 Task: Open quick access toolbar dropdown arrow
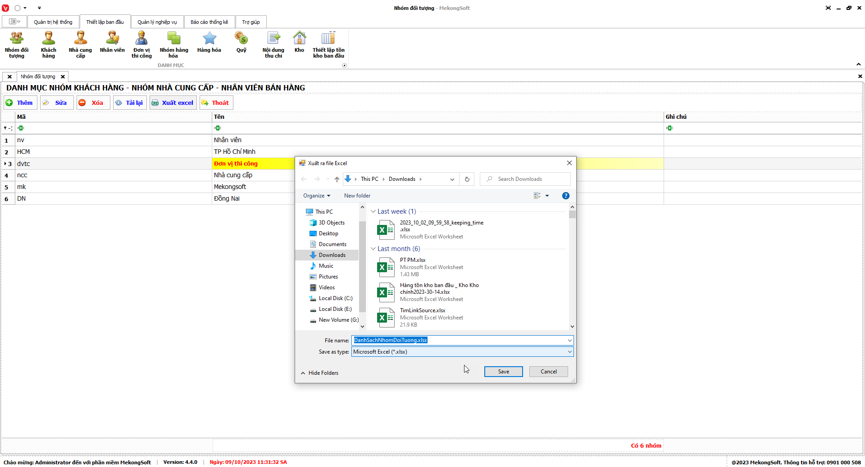[39, 8]
